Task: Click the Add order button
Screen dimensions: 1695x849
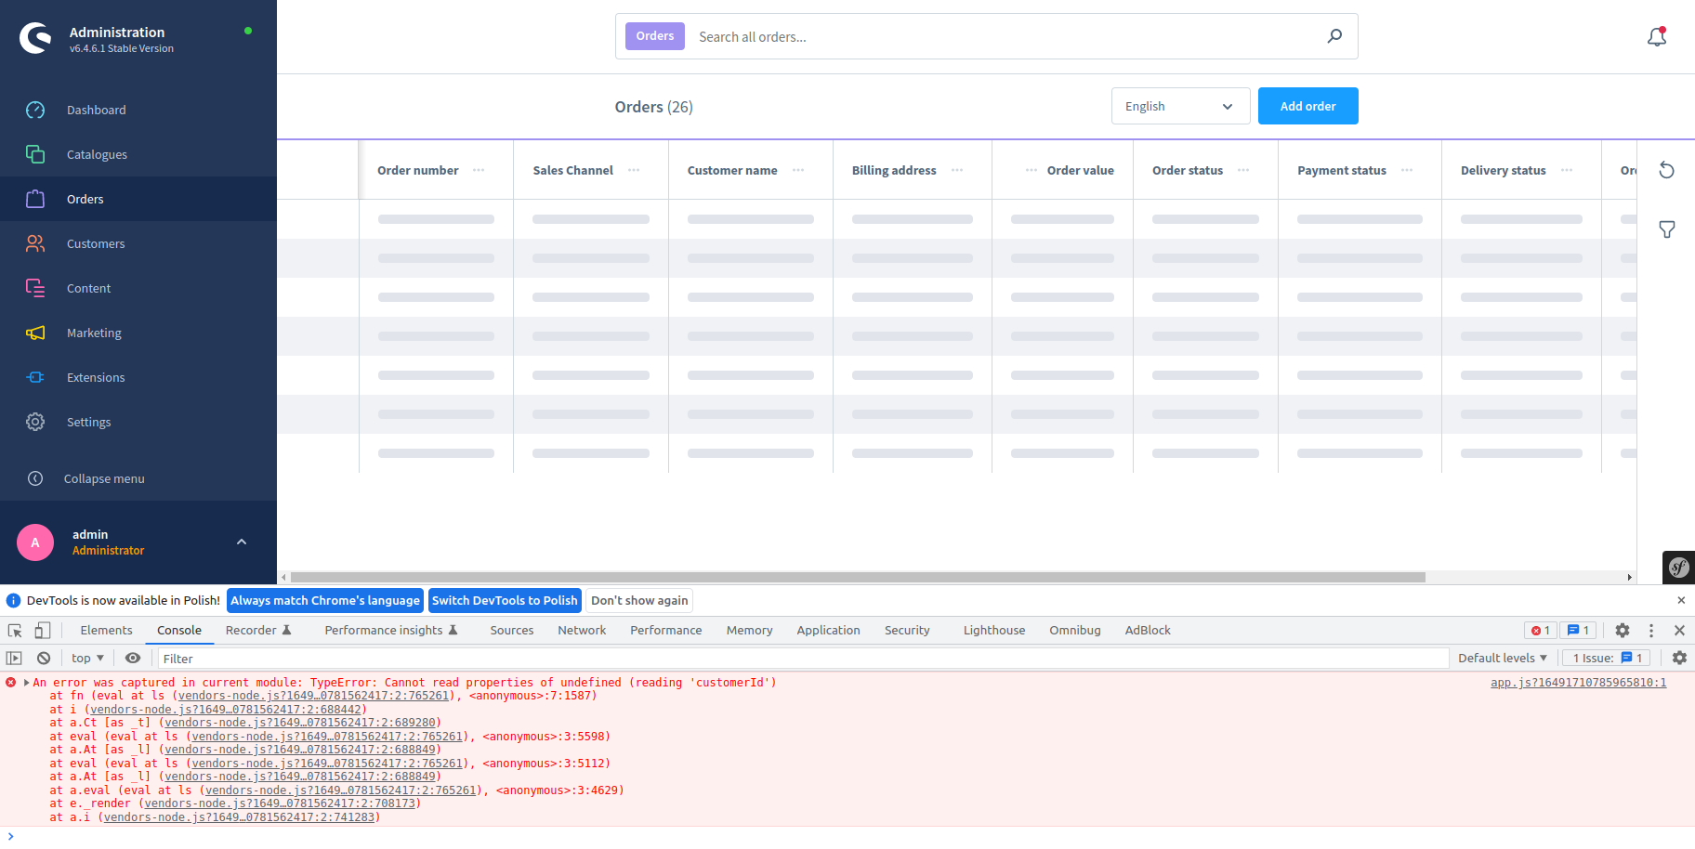Action: coord(1307,106)
